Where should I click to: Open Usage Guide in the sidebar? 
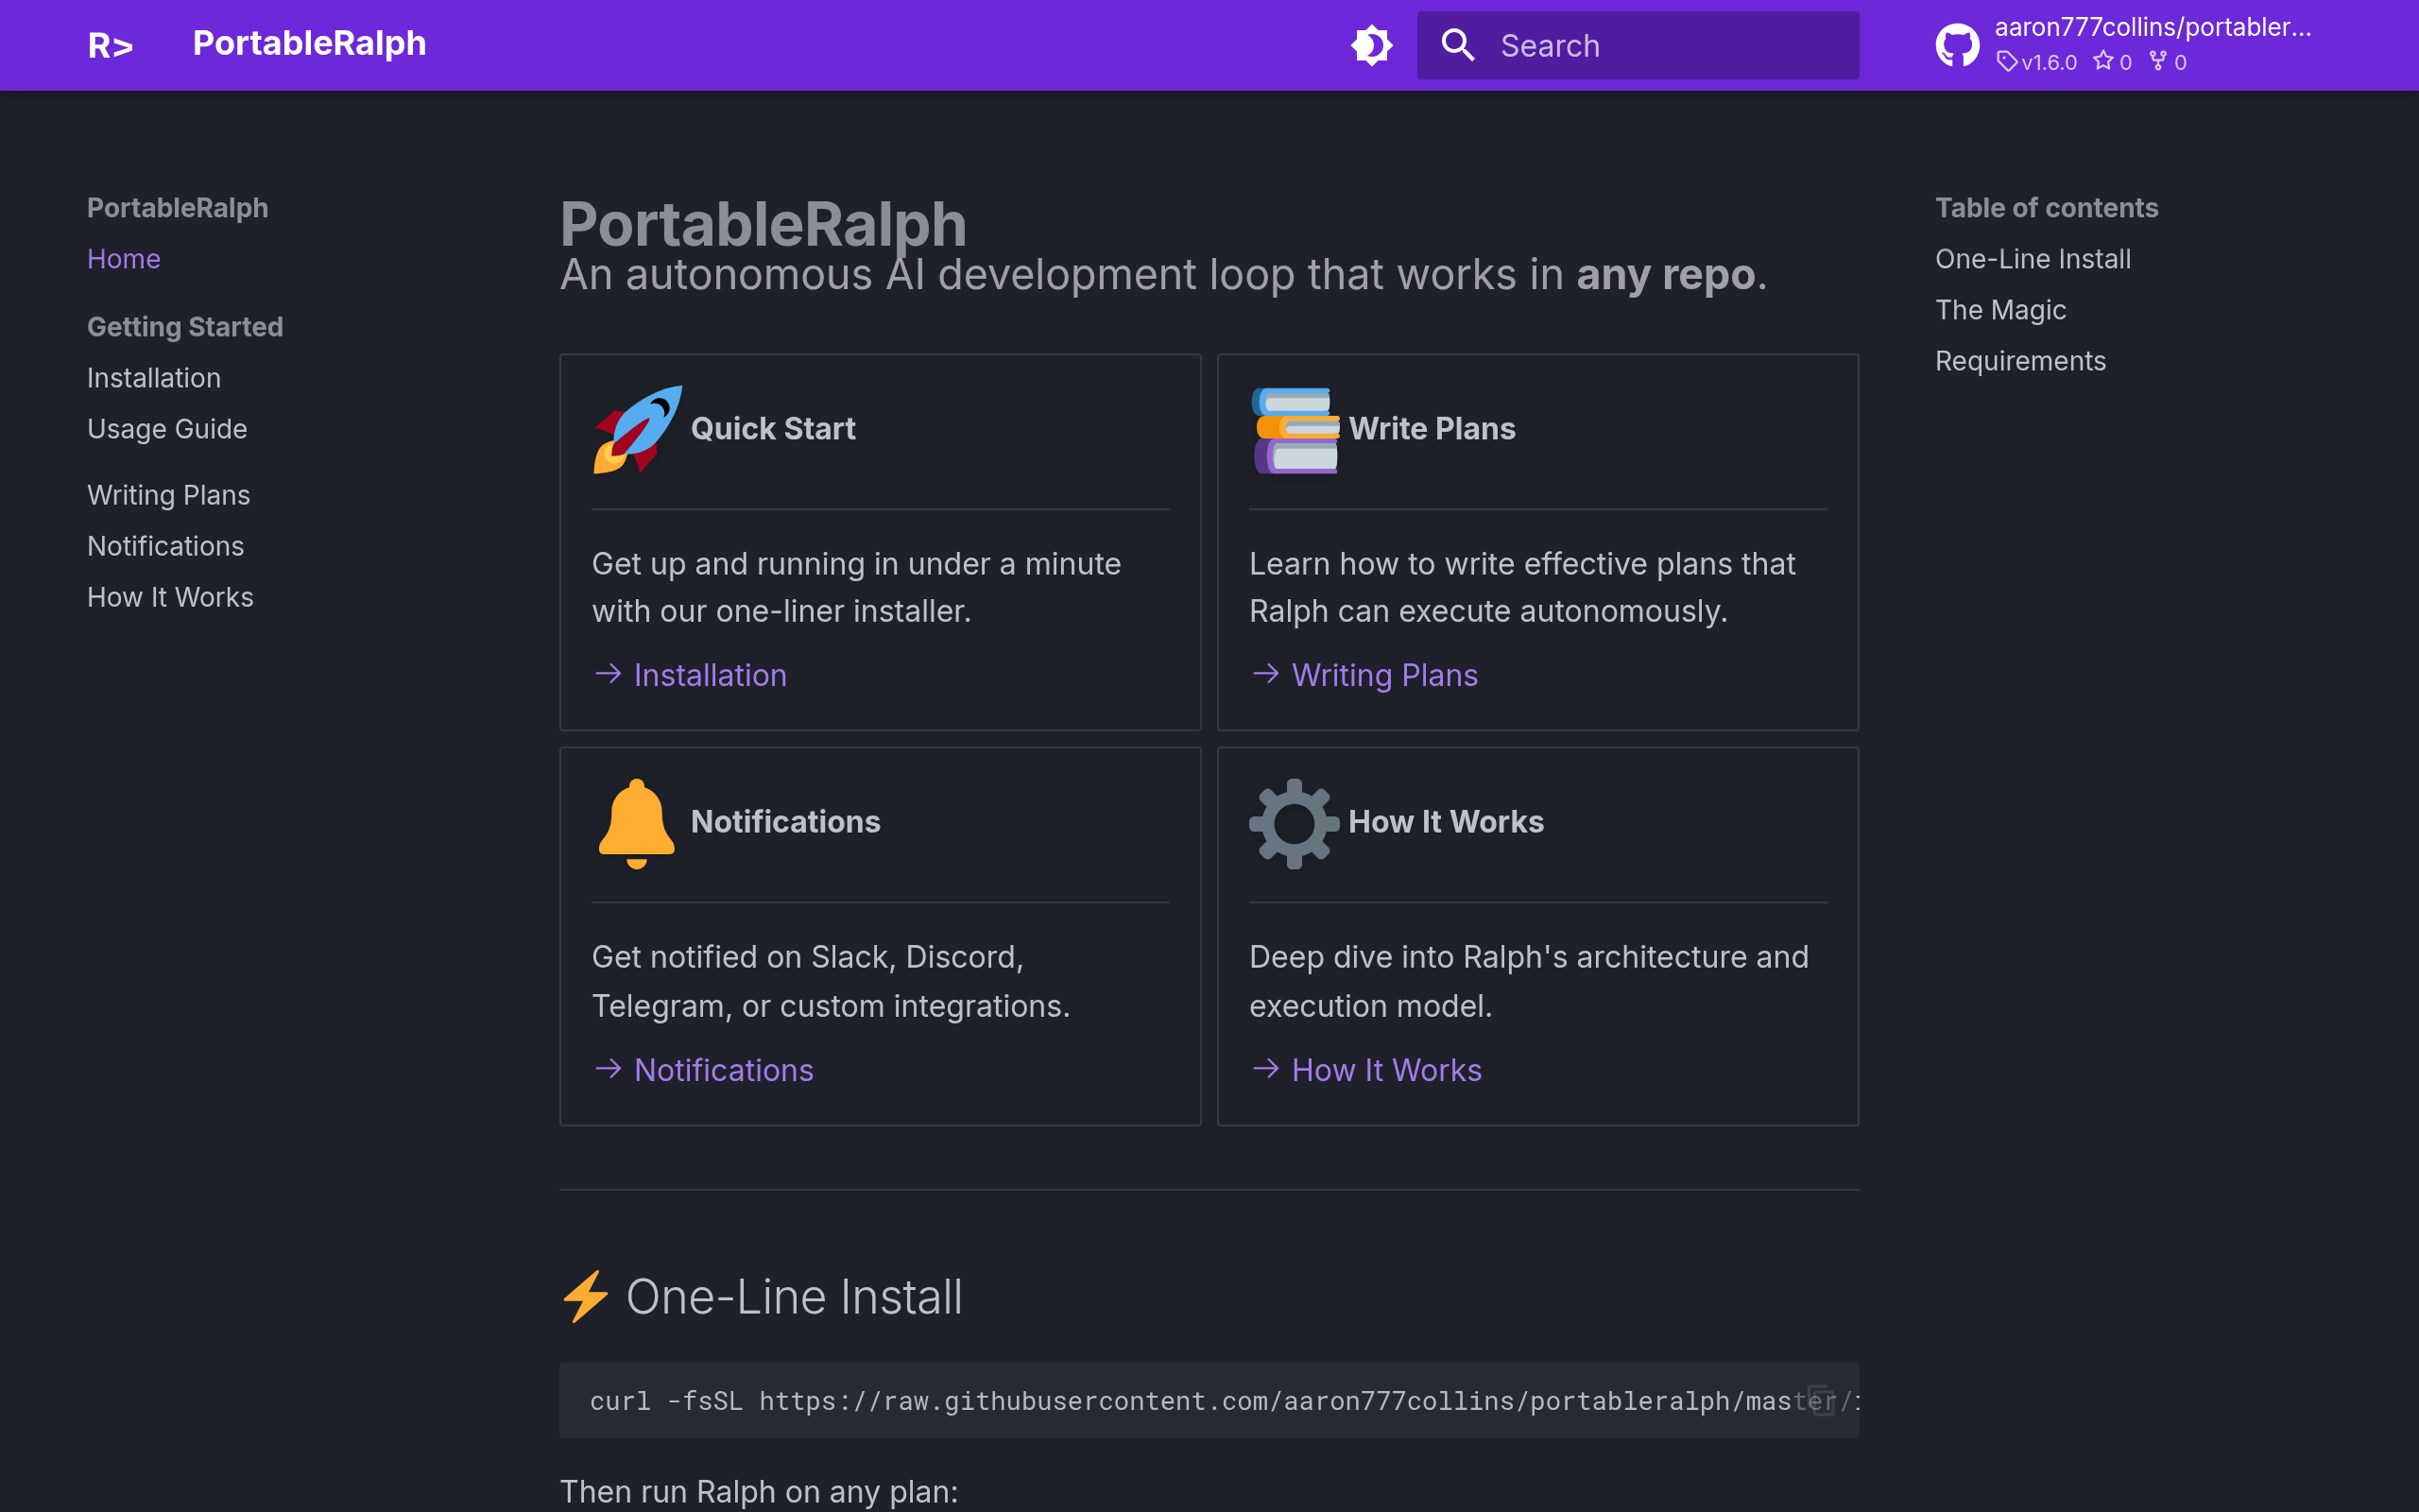pyautogui.click(x=167, y=429)
